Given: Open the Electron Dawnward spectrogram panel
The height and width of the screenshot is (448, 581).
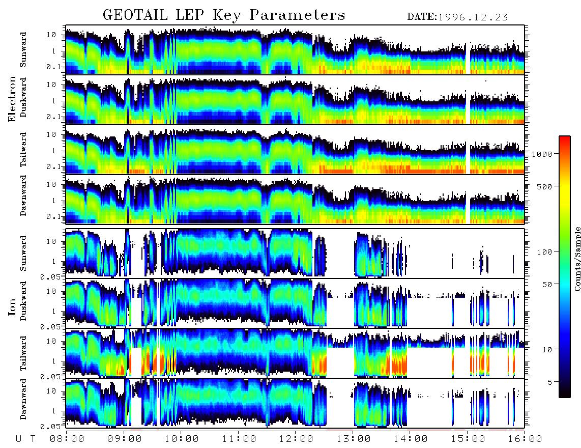Looking at the screenshot, I should tap(295, 199).
